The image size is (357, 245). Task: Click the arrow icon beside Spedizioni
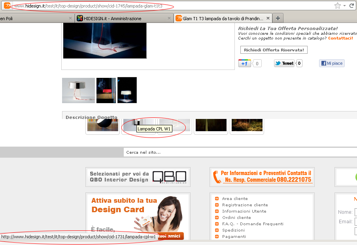[217, 230]
